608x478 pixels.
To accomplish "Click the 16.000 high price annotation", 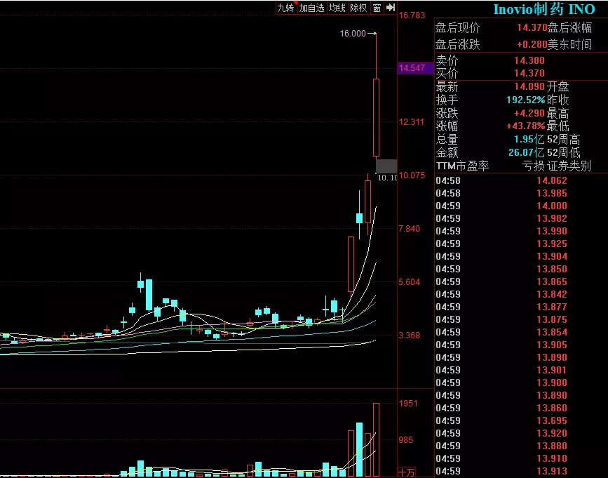I will pos(353,33).
